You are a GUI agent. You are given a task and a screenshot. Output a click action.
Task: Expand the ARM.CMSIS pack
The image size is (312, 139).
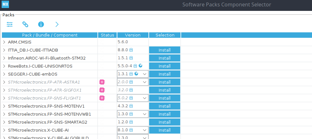click(x=4, y=42)
